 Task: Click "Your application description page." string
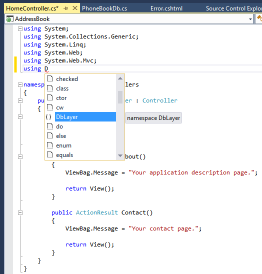191,172
